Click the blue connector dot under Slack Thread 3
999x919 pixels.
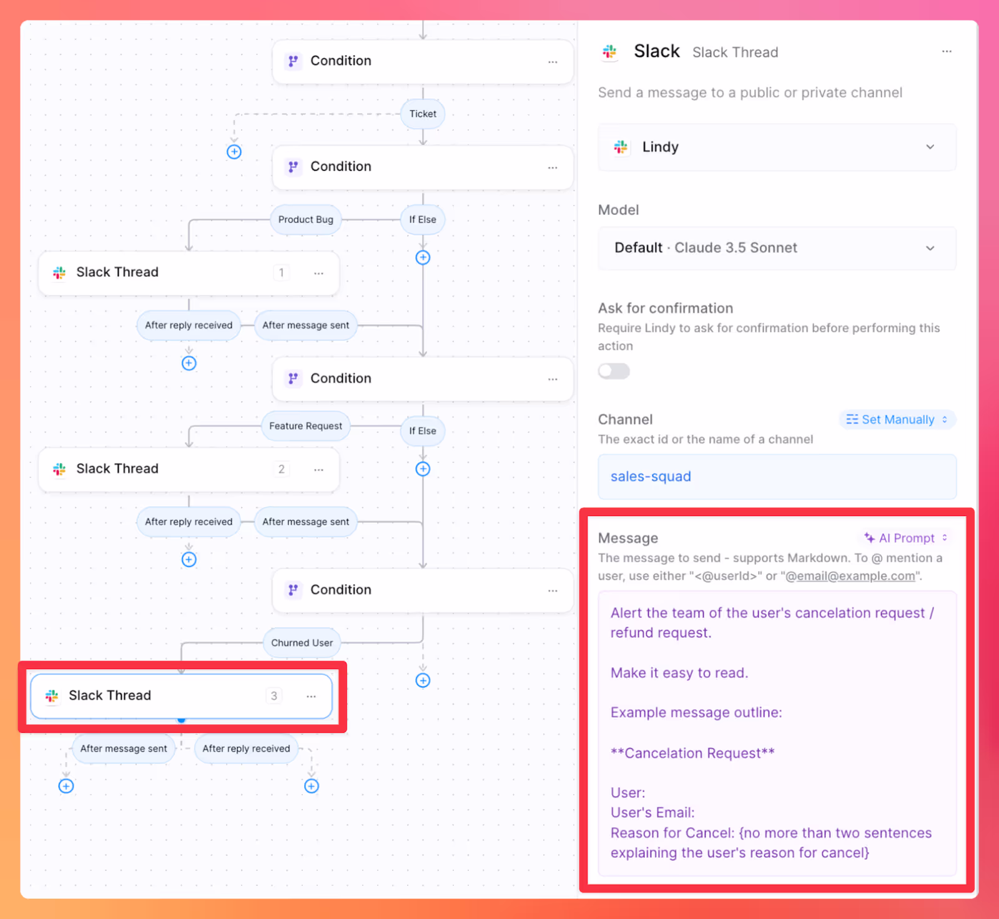point(182,720)
